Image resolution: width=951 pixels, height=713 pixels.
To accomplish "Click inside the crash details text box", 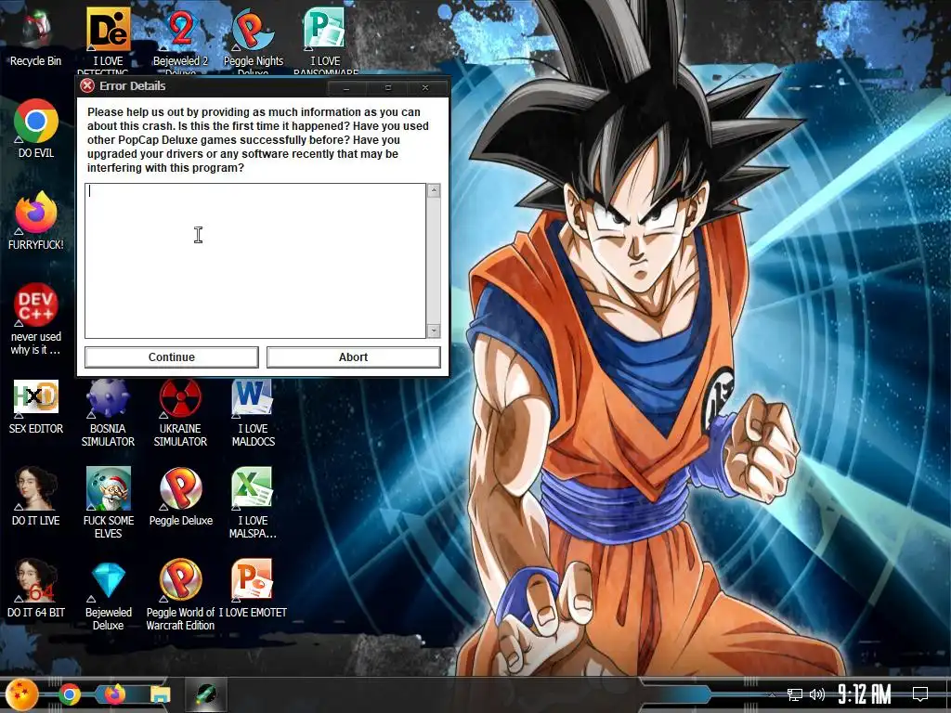I will pos(255,261).
